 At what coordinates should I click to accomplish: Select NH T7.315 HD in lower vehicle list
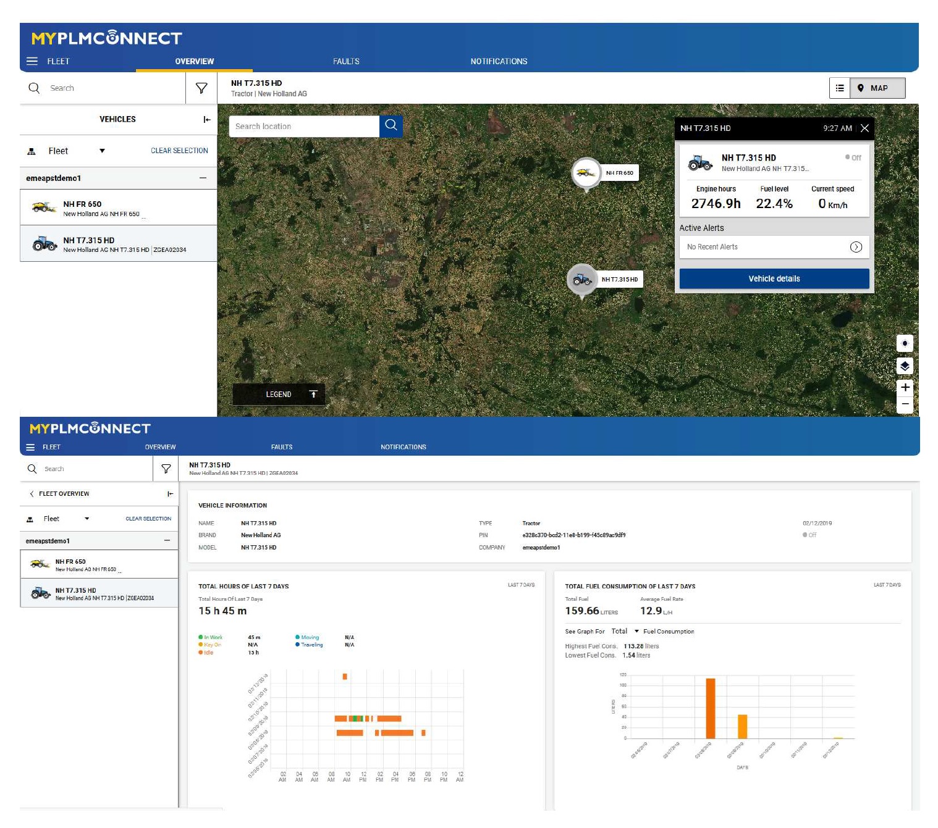pyautogui.click(x=99, y=593)
